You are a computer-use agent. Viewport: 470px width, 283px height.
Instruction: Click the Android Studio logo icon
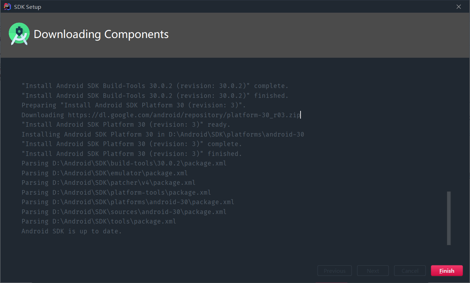(x=19, y=34)
